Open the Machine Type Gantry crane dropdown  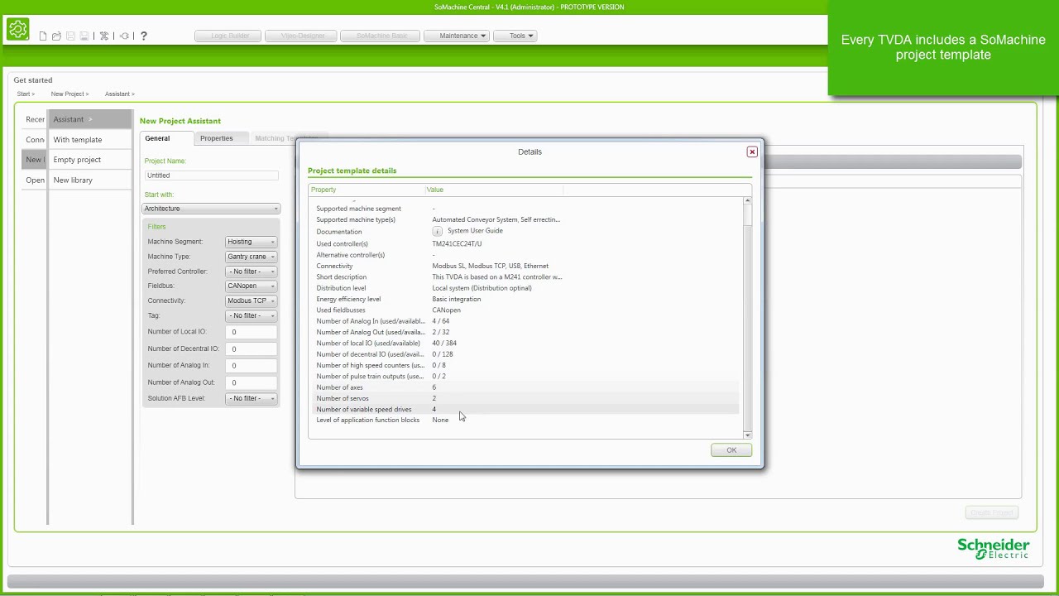point(252,257)
